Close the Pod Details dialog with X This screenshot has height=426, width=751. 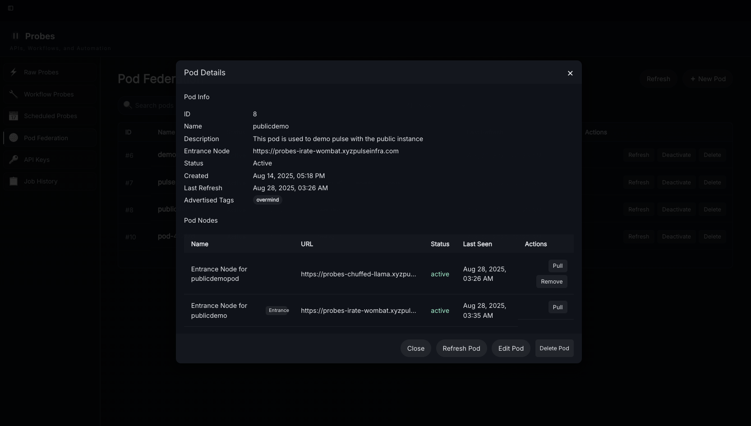tap(570, 73)
